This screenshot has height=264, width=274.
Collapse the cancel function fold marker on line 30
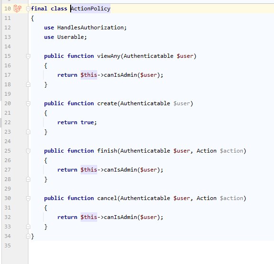28,198
